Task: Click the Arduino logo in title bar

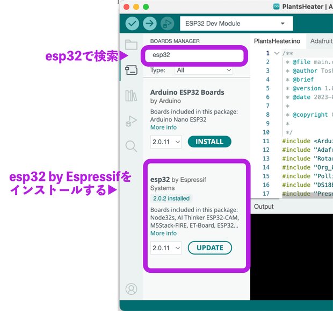Action: [x=276, y=6]
